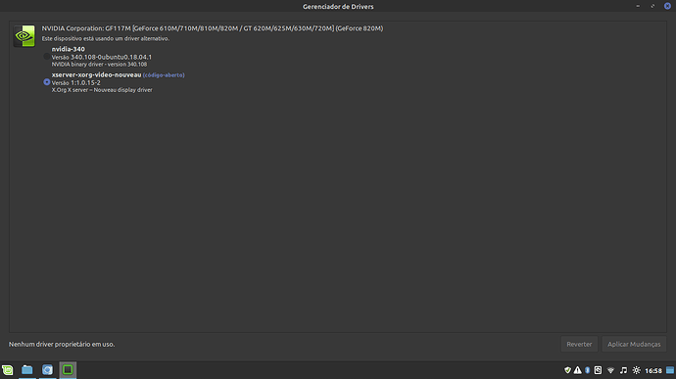Open the sound music-note tray icon

pos(623,370)
